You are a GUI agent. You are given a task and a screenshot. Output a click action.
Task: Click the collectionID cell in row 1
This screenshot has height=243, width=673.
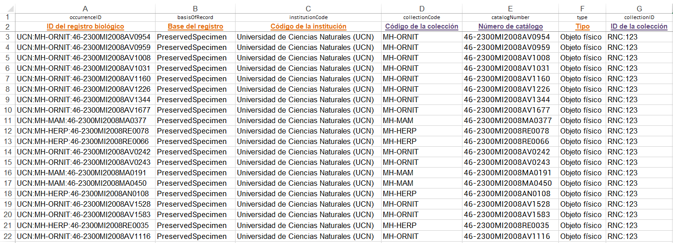[x=639, y=17]
